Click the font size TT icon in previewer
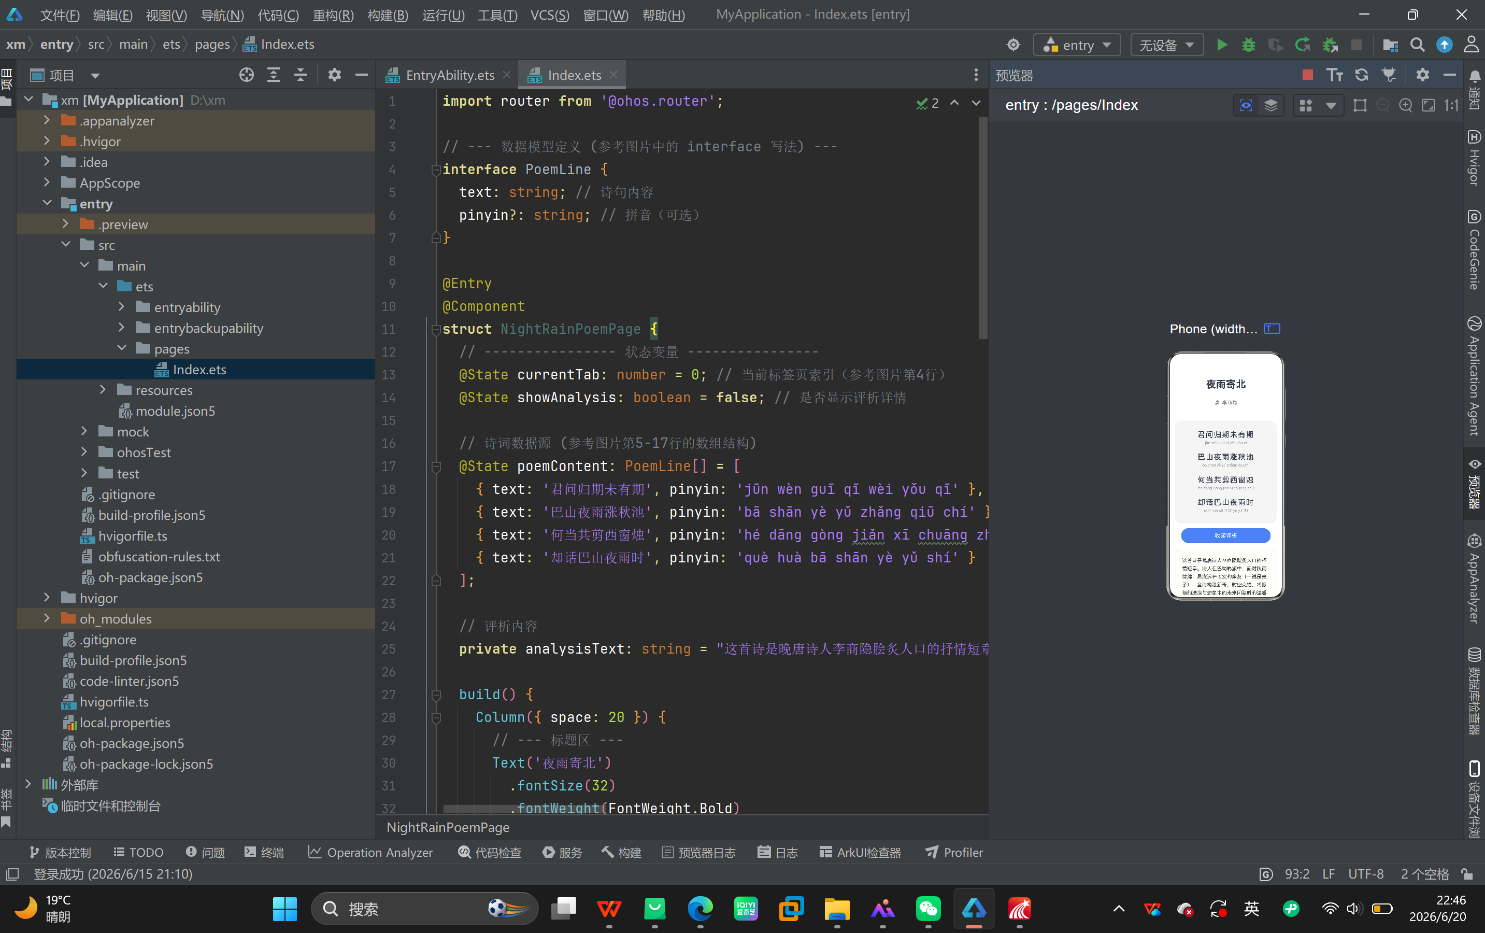 [1335, 75]
